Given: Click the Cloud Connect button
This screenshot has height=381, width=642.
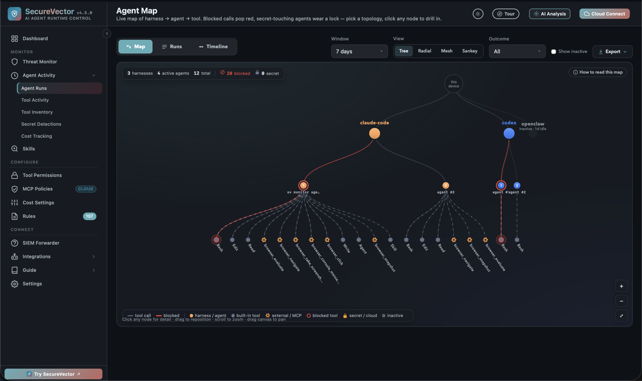Looking at the screenshot, I should coord(605,14).
